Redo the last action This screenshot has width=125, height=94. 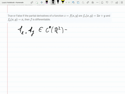112,2
